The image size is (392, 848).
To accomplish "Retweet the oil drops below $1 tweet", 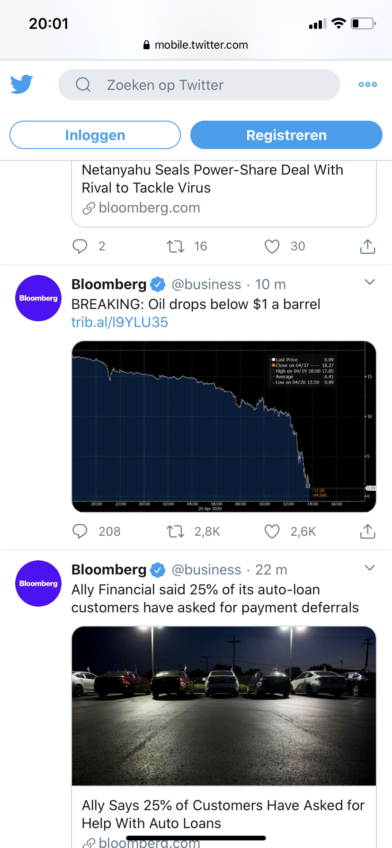I will pyautogui.click(x=176, y=531).
